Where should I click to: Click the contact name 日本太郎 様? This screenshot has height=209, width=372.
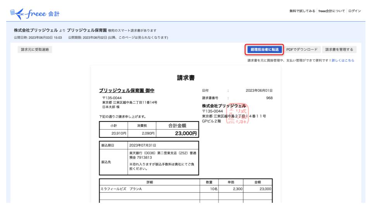click(x=111, y=107)
